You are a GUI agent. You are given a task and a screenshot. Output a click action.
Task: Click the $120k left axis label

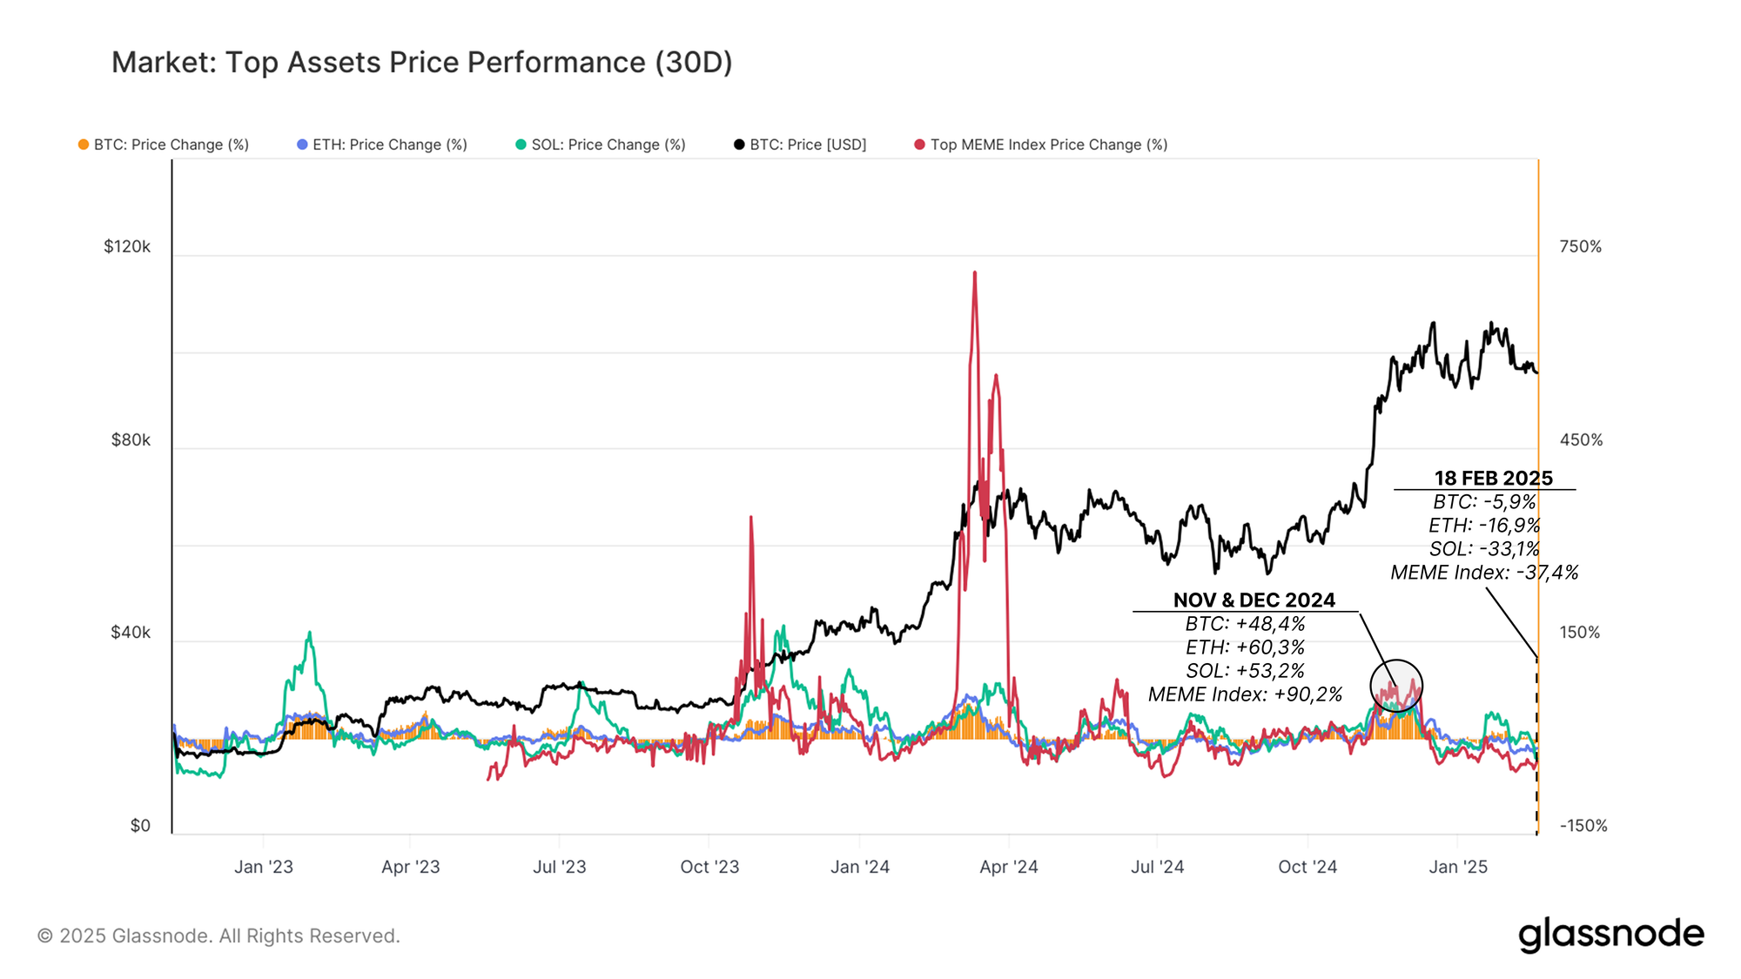click(x=127, y=246)
